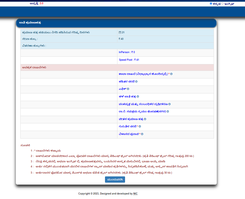Select the English language radio button
This screenshot has height=199, width=245.
[x=222, y=4]
